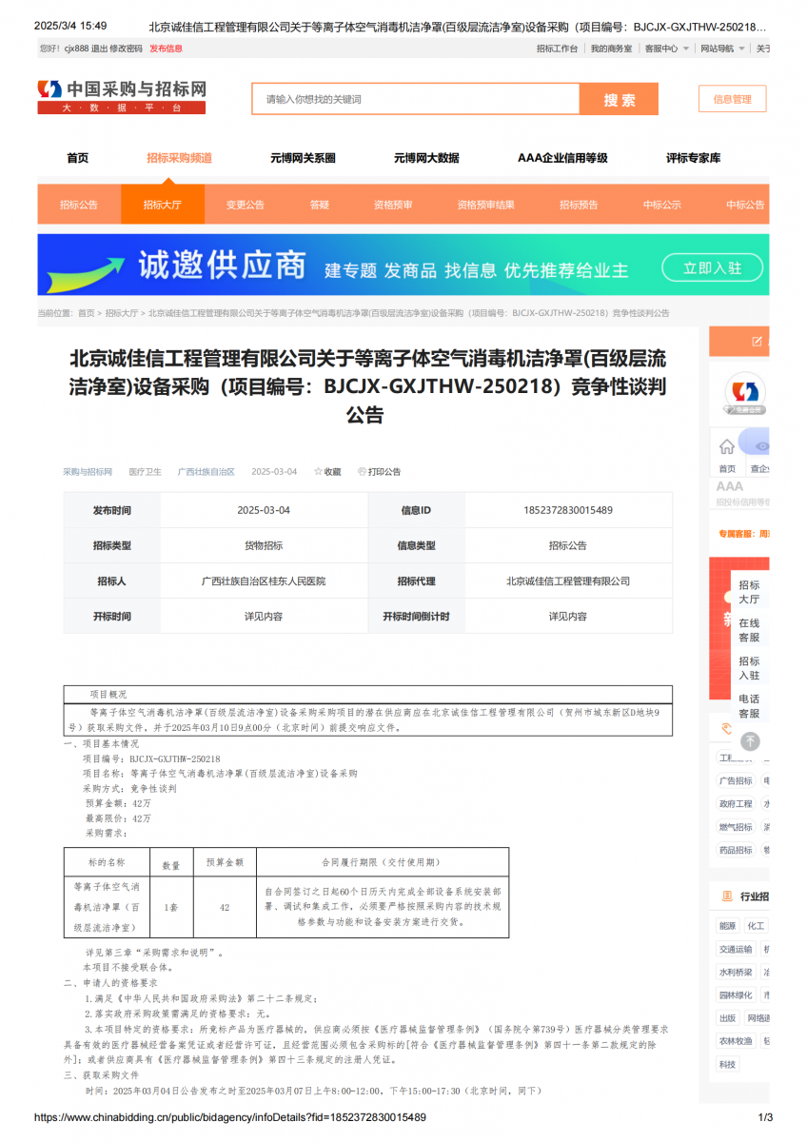Click the 行业招标 section icon
The image size is (807, 1142).
pos(728,896)
